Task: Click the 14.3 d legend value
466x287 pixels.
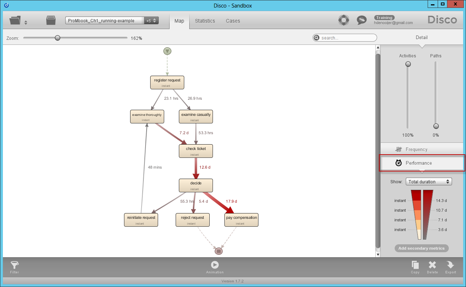Action: [x=441, y=201]
